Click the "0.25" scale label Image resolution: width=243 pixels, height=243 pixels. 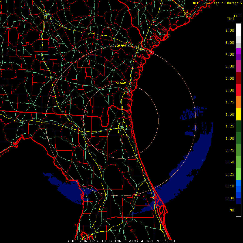click(230, 174)
